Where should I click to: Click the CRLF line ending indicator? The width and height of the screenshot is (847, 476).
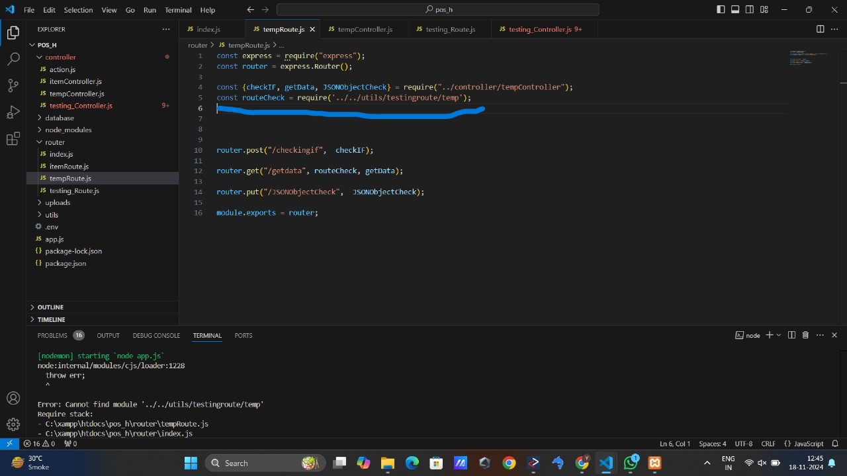(x=768, y=444)
